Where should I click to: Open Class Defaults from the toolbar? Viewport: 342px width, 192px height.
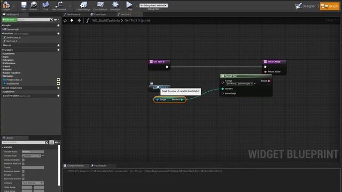(x=100, y=6)
